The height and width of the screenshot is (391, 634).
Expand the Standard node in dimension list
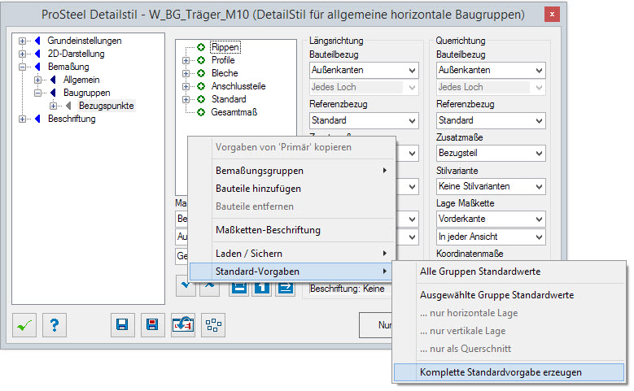(x=186, y=99)
